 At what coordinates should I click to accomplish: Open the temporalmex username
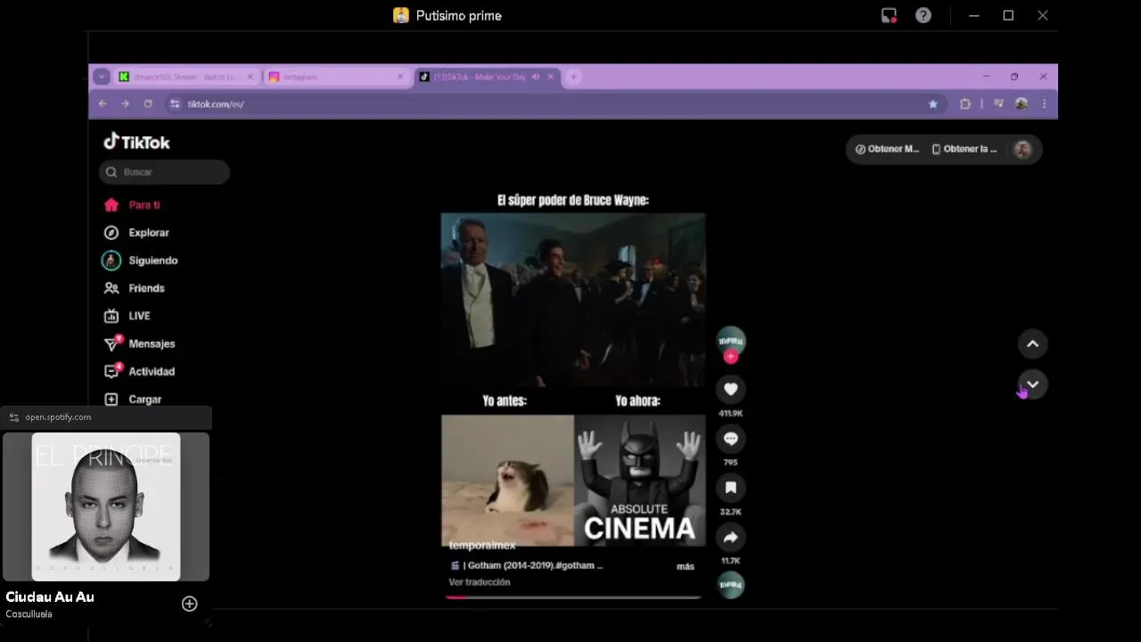pos(482,545)
